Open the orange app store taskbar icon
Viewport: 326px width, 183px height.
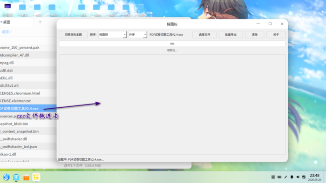click(26, 177)
